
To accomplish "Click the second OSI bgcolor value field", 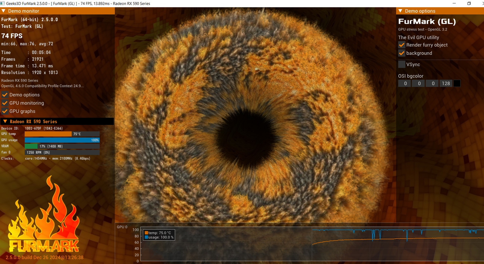I will tap(418, 83).
